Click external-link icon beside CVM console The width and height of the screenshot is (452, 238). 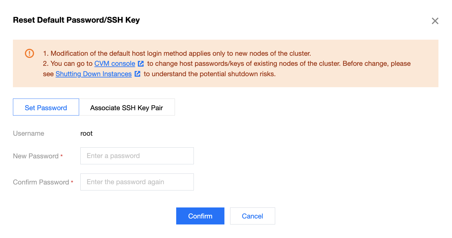pos(141,64)
